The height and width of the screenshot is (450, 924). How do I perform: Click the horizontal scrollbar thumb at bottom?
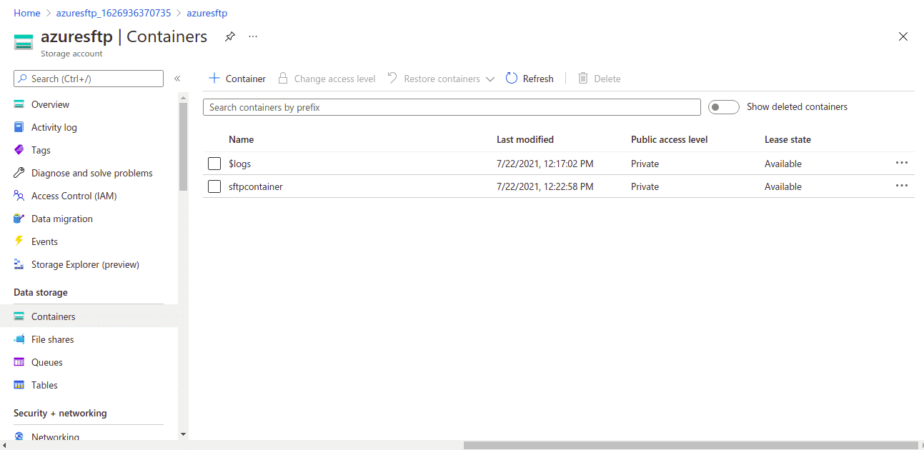point(690,445)
